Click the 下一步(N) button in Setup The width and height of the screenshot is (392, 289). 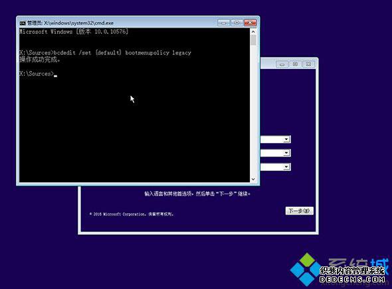click(299, 211)
